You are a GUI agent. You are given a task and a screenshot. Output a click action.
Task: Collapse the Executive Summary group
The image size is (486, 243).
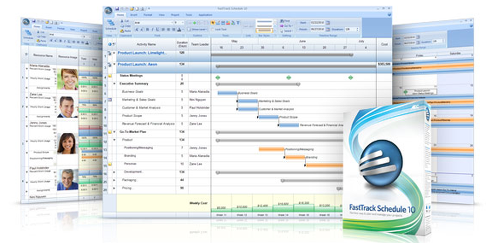click(114, 84)
